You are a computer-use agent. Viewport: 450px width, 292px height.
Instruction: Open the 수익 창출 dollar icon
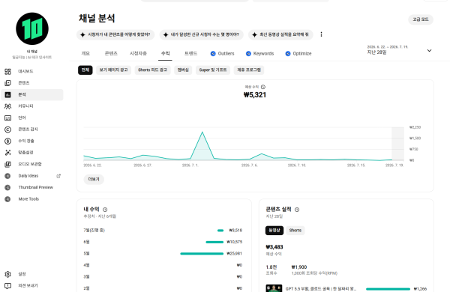[7, 141]
